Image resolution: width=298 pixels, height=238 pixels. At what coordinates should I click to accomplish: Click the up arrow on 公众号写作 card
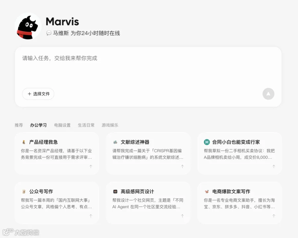(x=91, y=216)
